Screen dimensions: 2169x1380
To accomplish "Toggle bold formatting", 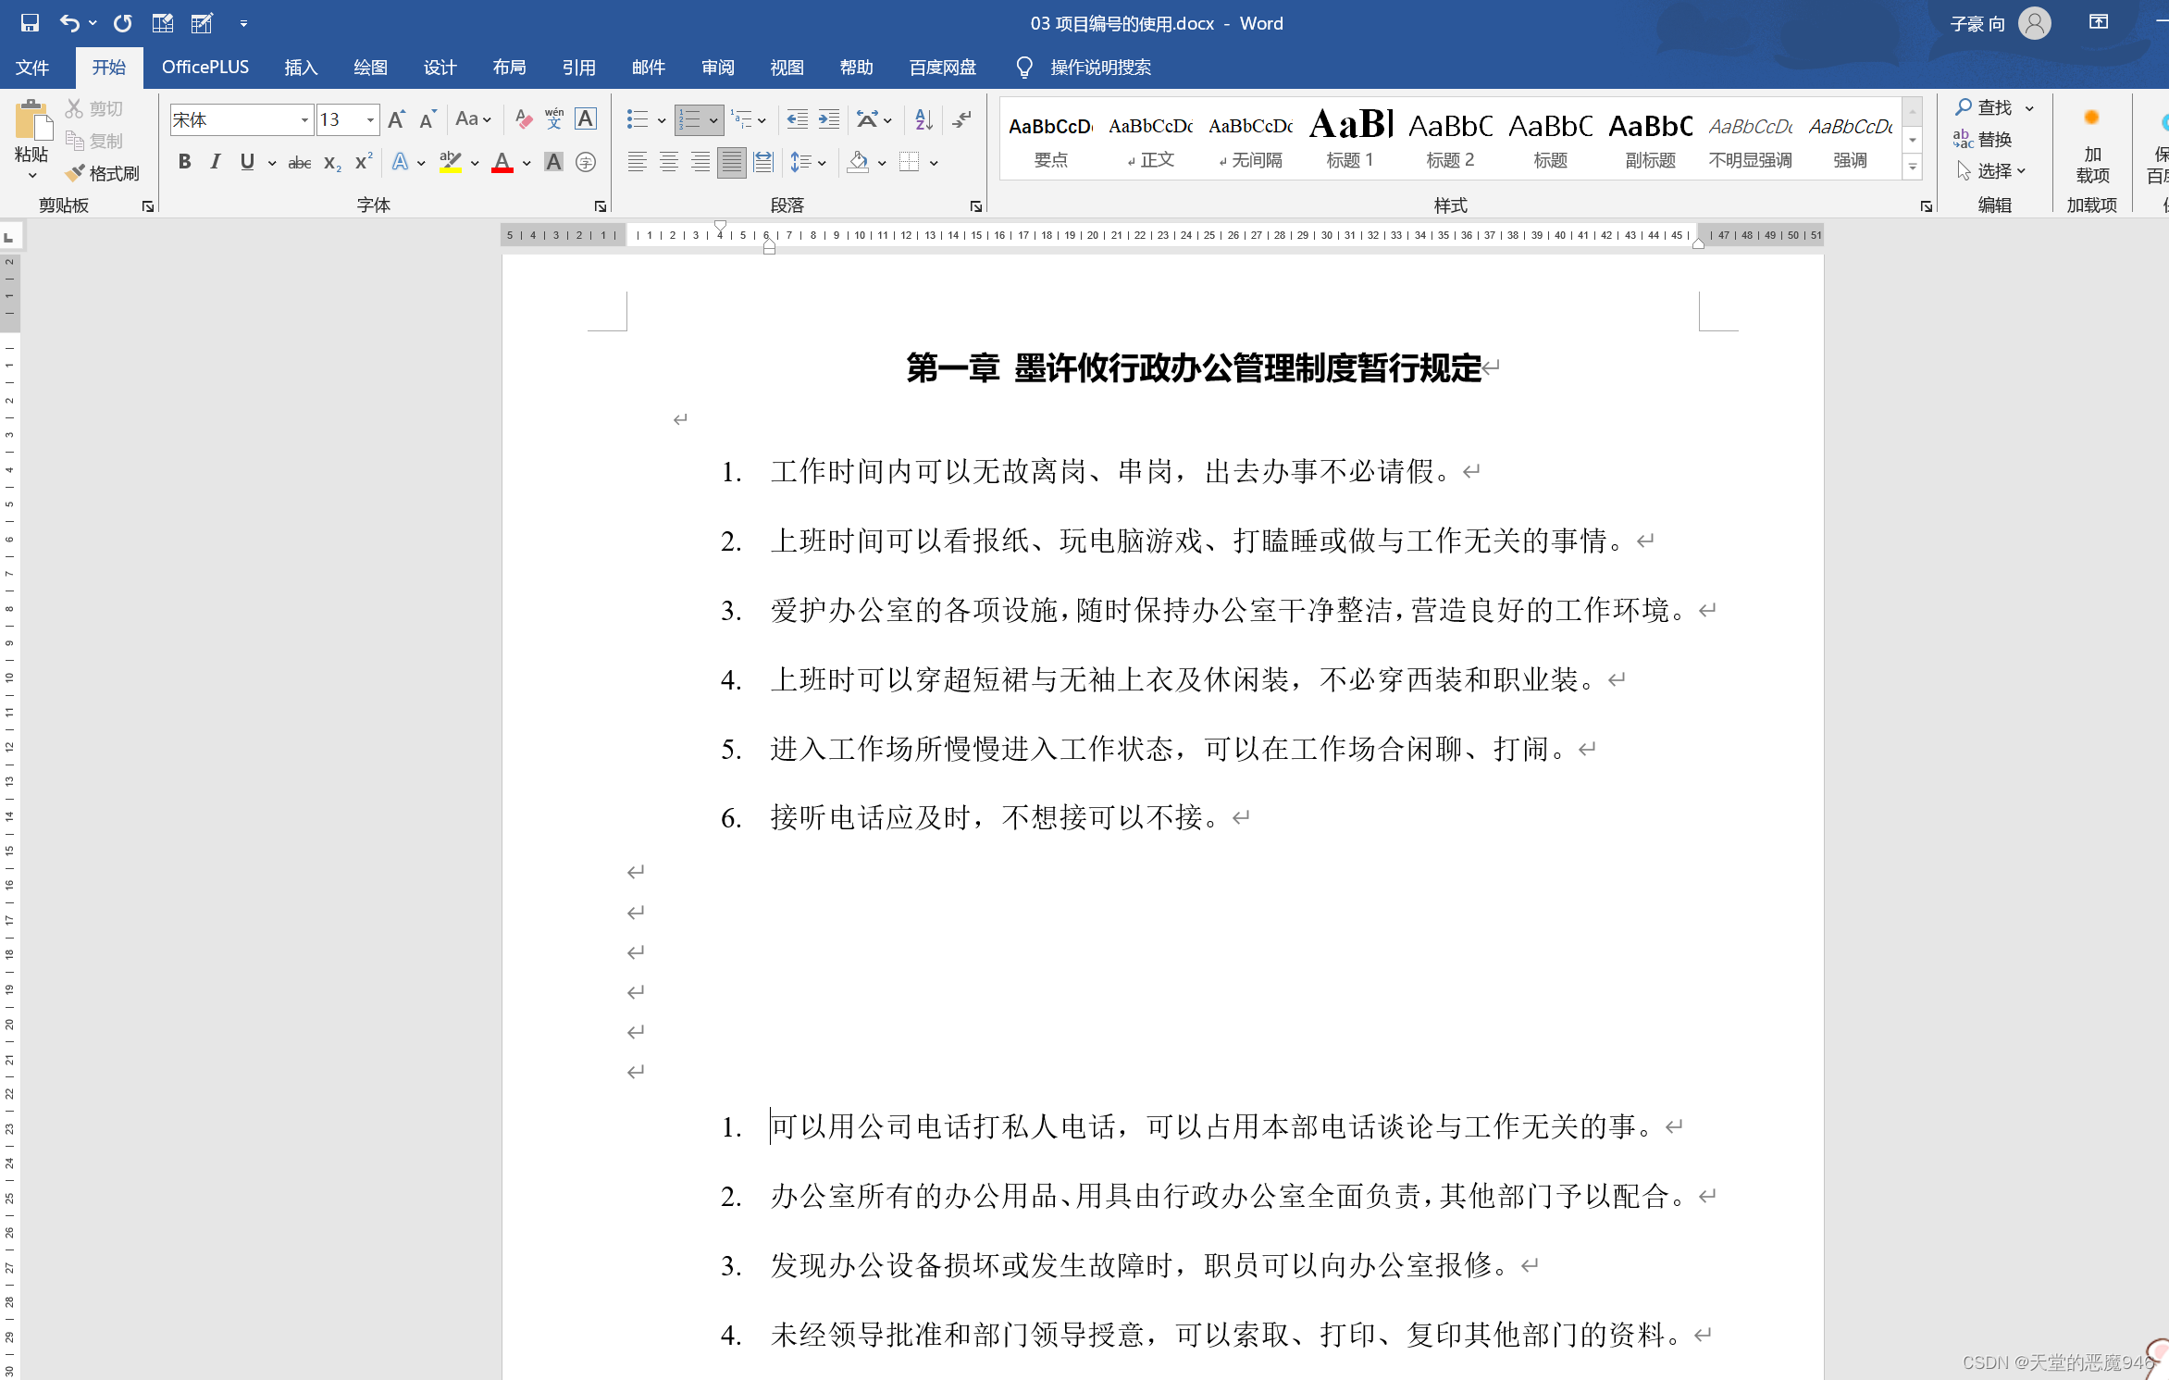I will coord(184,163).
